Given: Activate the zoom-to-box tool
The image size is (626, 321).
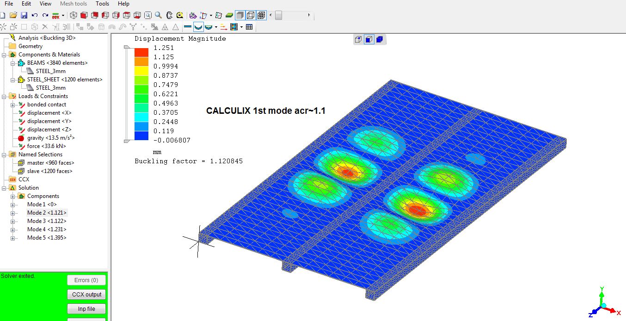Looking at the screenshot, I should coord(147,15).
